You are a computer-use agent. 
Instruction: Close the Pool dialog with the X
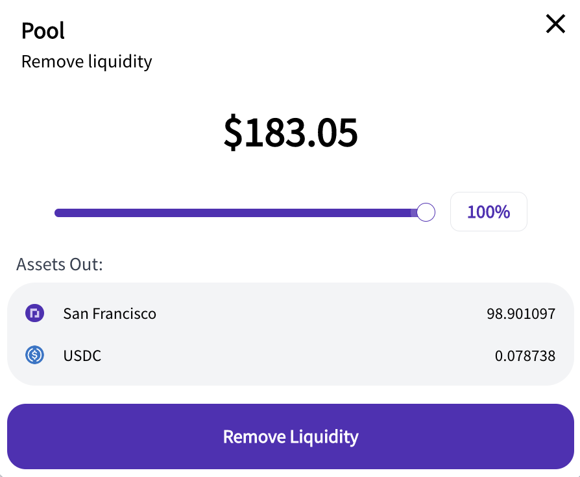tap(555, 24)
